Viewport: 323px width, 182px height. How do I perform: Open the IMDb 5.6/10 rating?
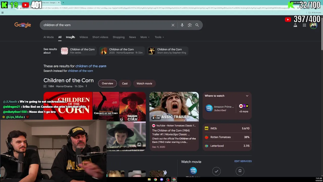coord(227,128)
